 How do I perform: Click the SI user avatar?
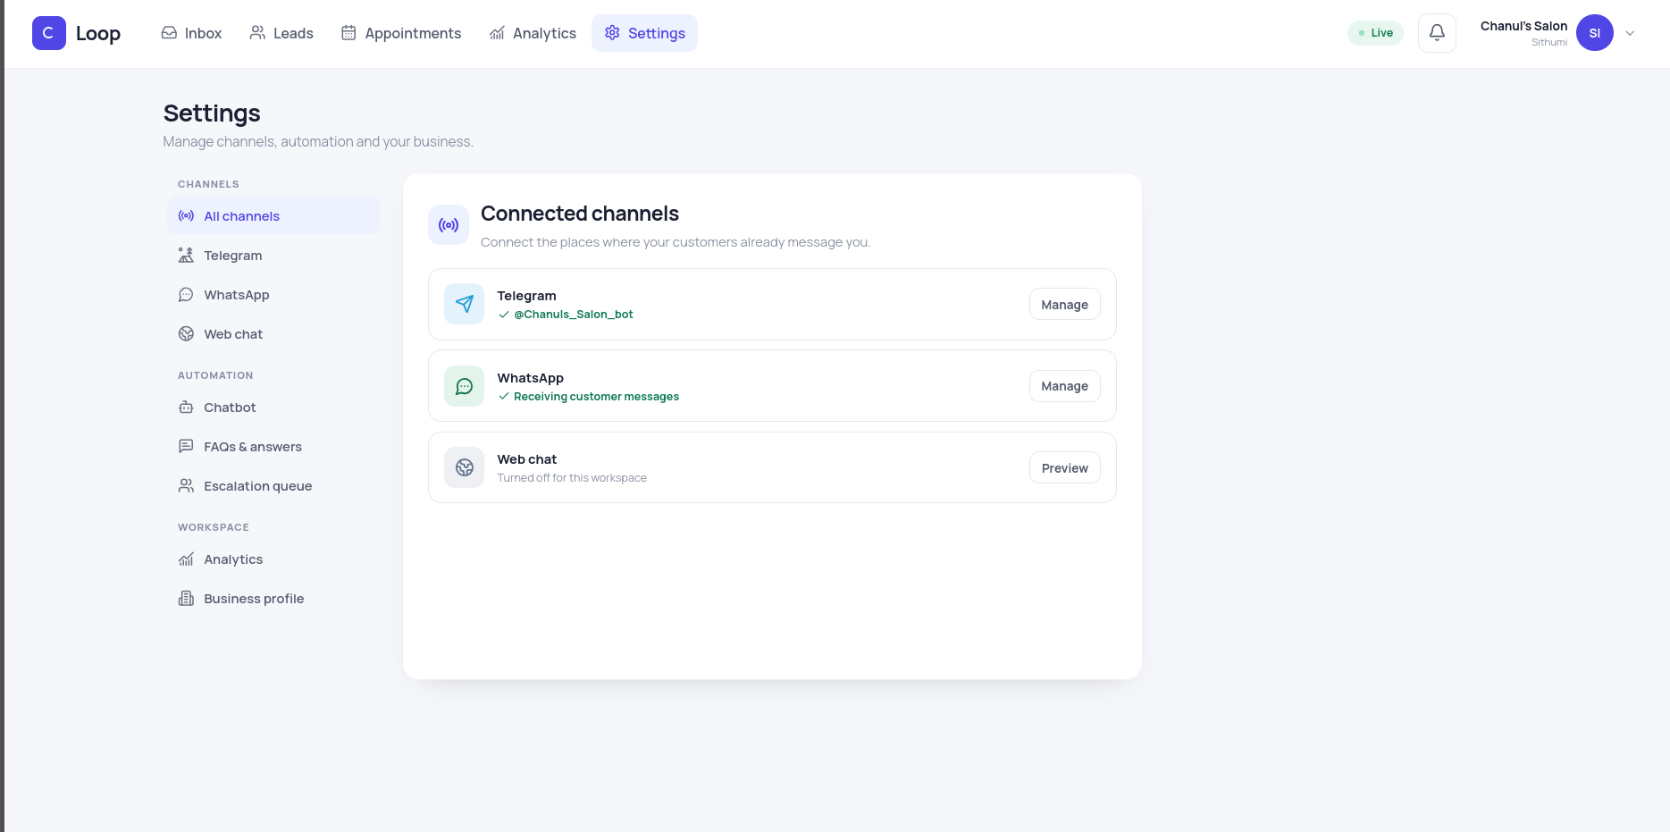pyautogui.click(x=1594, y=33)
